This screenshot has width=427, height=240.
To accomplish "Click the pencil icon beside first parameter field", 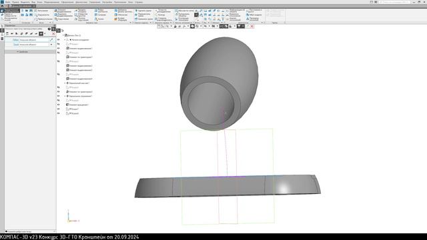I will click(51, 40).
